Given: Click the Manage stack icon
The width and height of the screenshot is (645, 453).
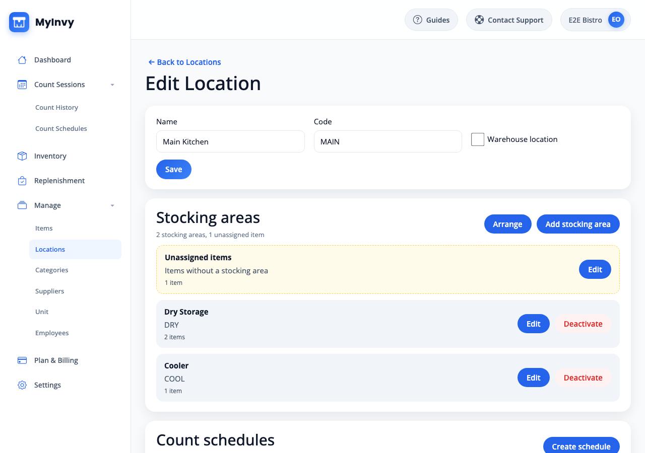Looking at the screenshot, I should [x=22, y=205].
